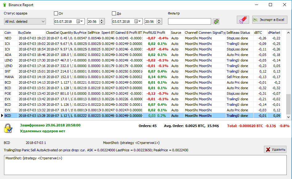Open the Статус ордера dropdown
This screenshot has width=292, height=179.
(x=25, y=21)
